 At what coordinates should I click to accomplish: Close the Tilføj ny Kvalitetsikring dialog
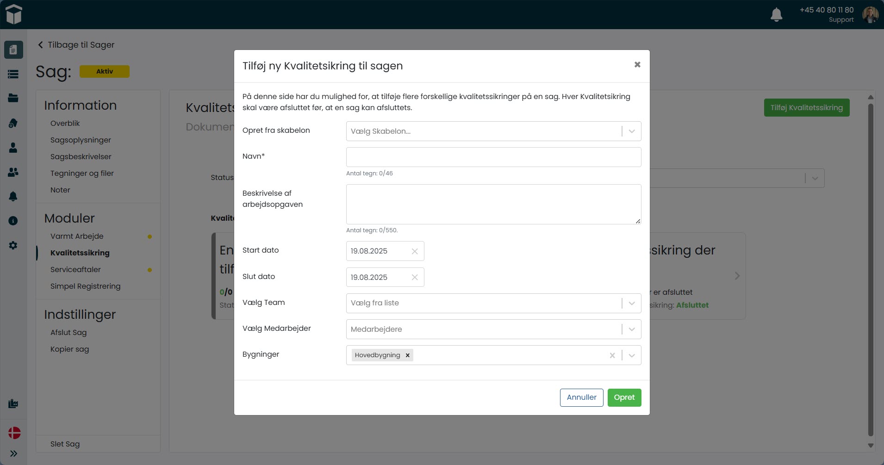(637, 65)
